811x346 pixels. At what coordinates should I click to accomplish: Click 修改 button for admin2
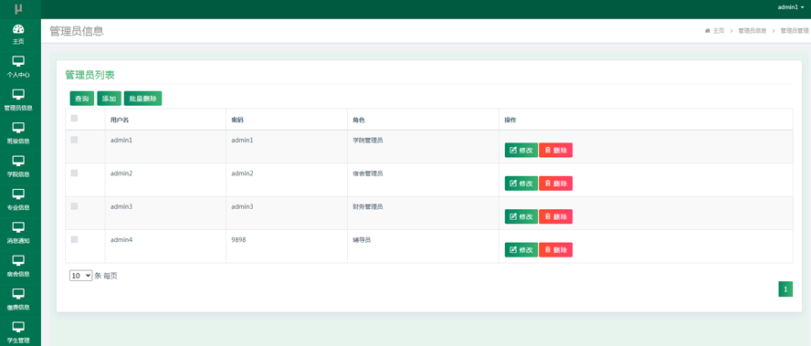tap(521, 183)
